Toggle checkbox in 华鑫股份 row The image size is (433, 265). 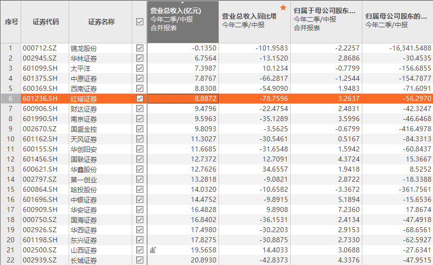tap(140, 169)
